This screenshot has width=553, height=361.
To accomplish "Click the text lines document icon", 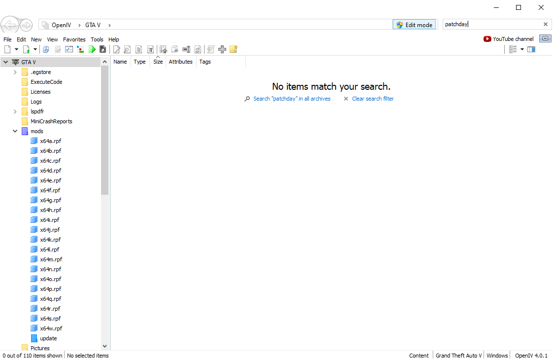I will [139, 49].
